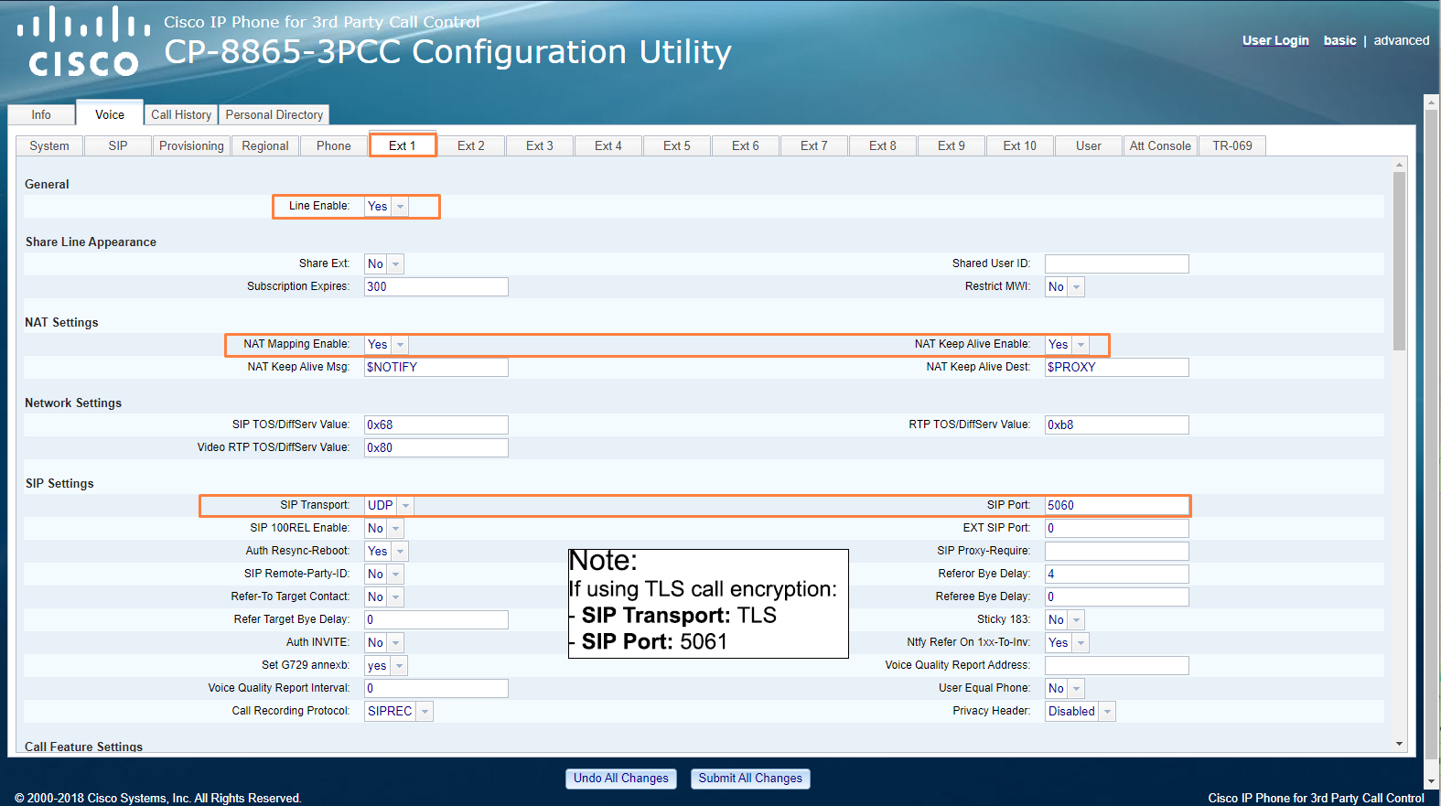
Task: Click Undo All Changes button
Action: point(621,779)
